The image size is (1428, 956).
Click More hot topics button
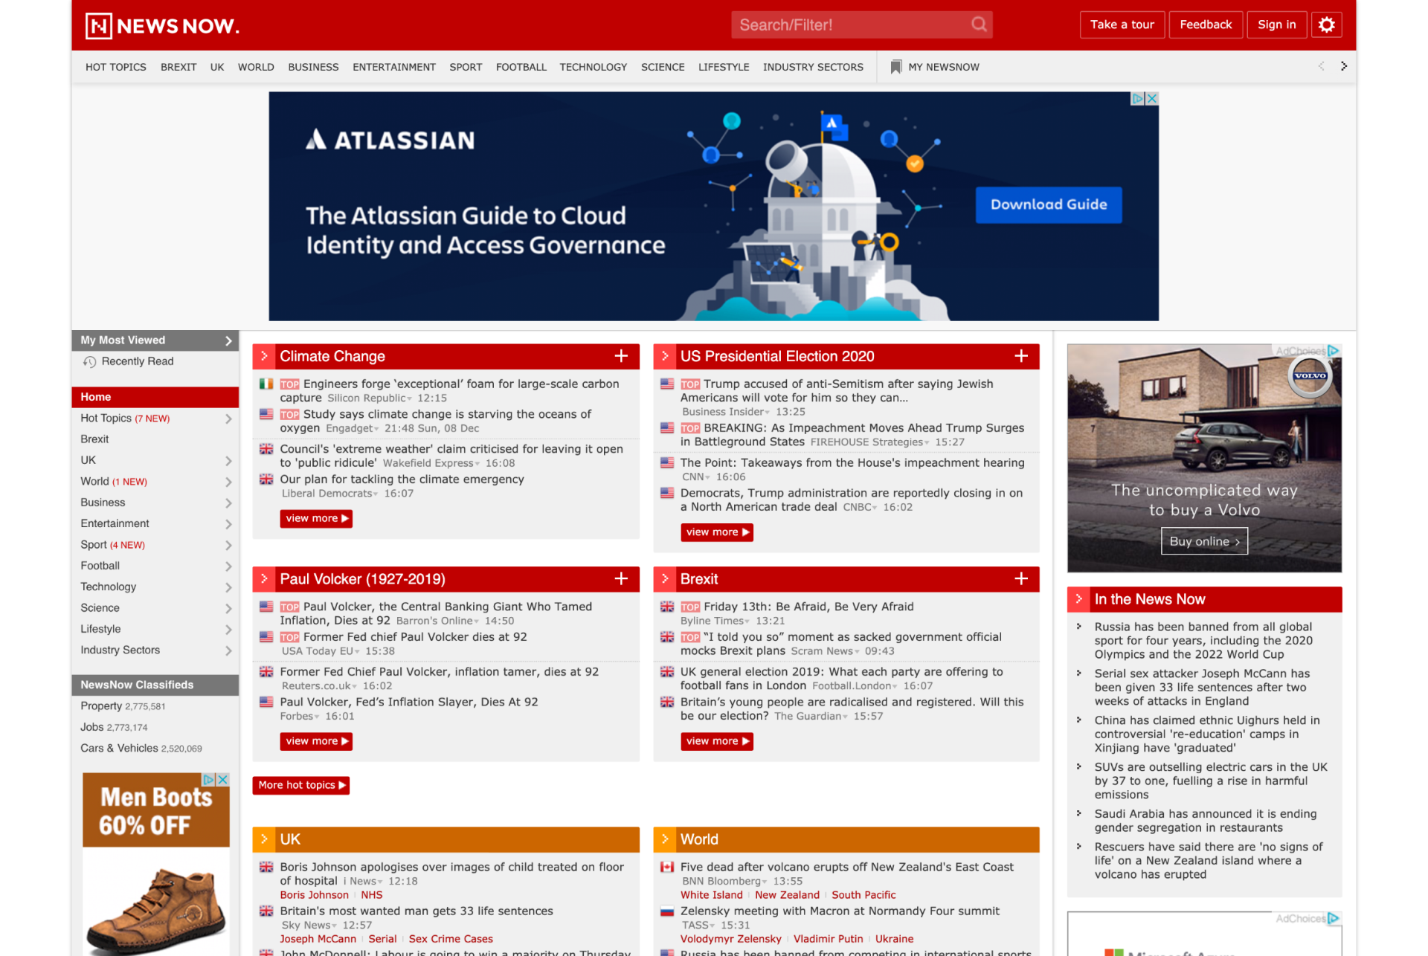[301, 785]
